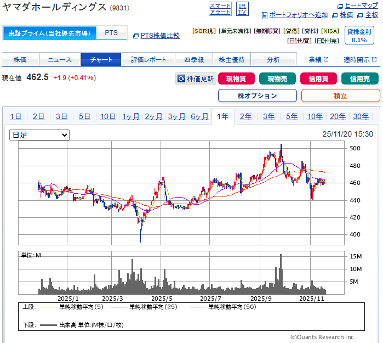
Task: Click the refresh icon in 株価更新
Action: click(x=181, y=78)
